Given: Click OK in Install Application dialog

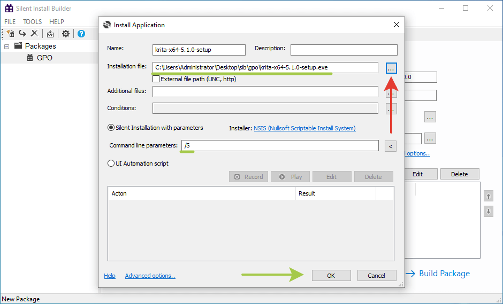Looking at the screenshot, I should (331, 276).
